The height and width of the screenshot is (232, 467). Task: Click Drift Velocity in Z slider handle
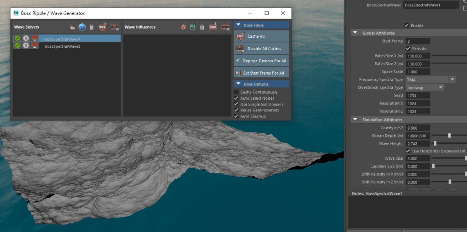450,182
